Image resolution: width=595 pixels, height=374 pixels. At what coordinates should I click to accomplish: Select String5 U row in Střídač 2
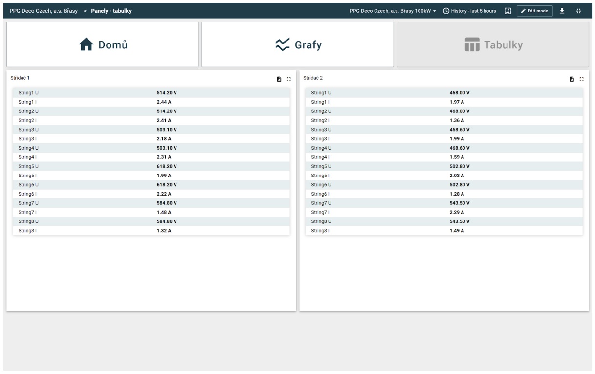pyautogui.click(x=444, y=166)
